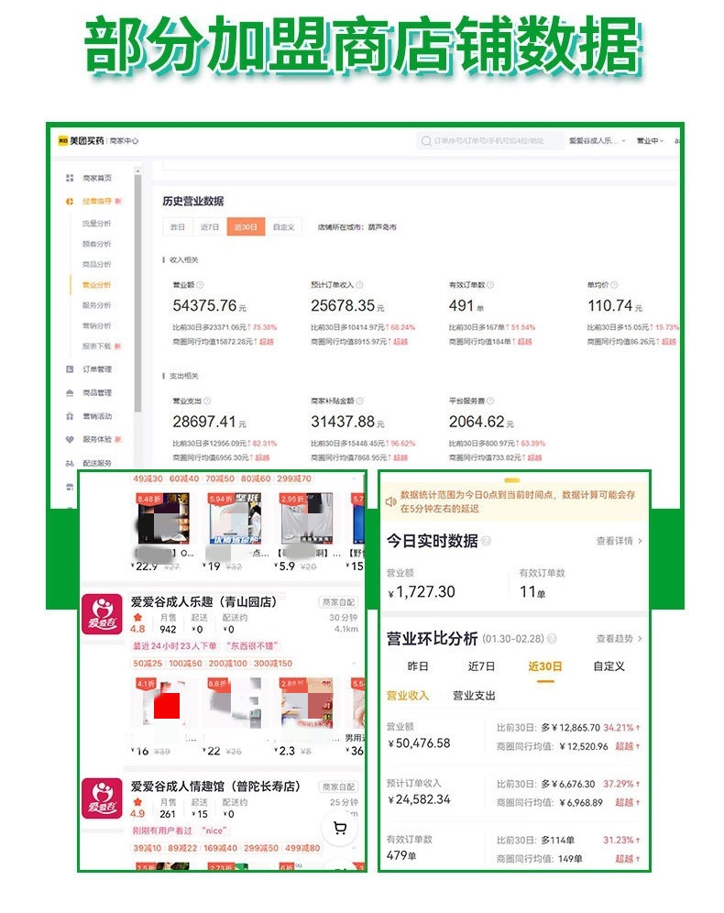Open 顾客分析 in sidebar
Screen dimensions: 724x913
click(x=96, y=244)
